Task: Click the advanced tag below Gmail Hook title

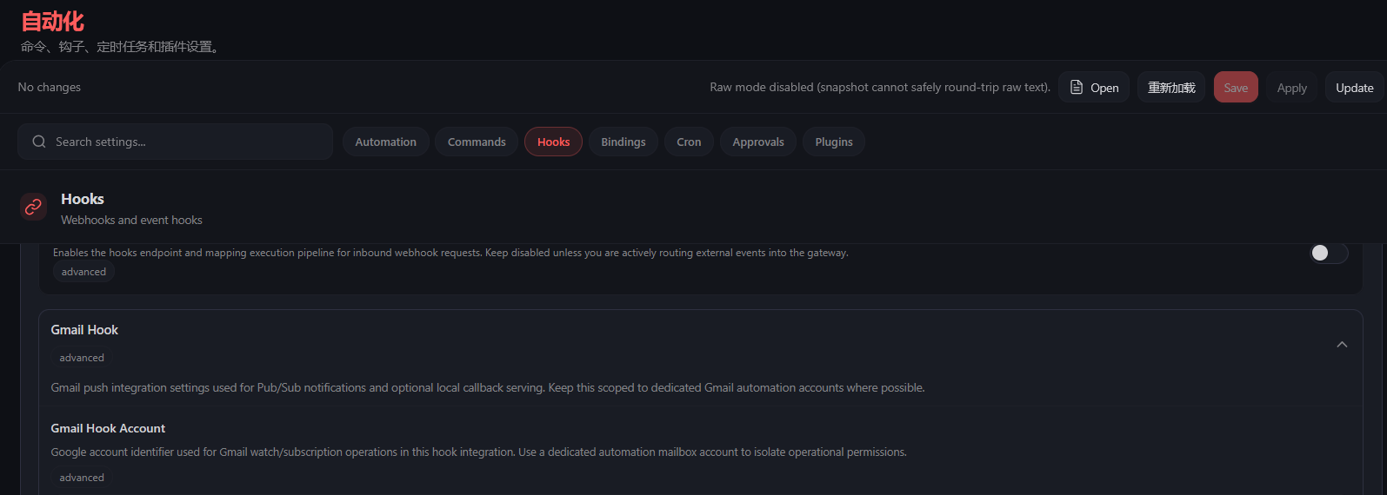Action: pos(82,358)
